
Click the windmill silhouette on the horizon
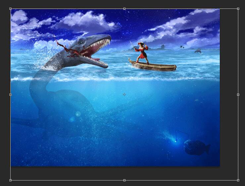click(x=163, y=46)
